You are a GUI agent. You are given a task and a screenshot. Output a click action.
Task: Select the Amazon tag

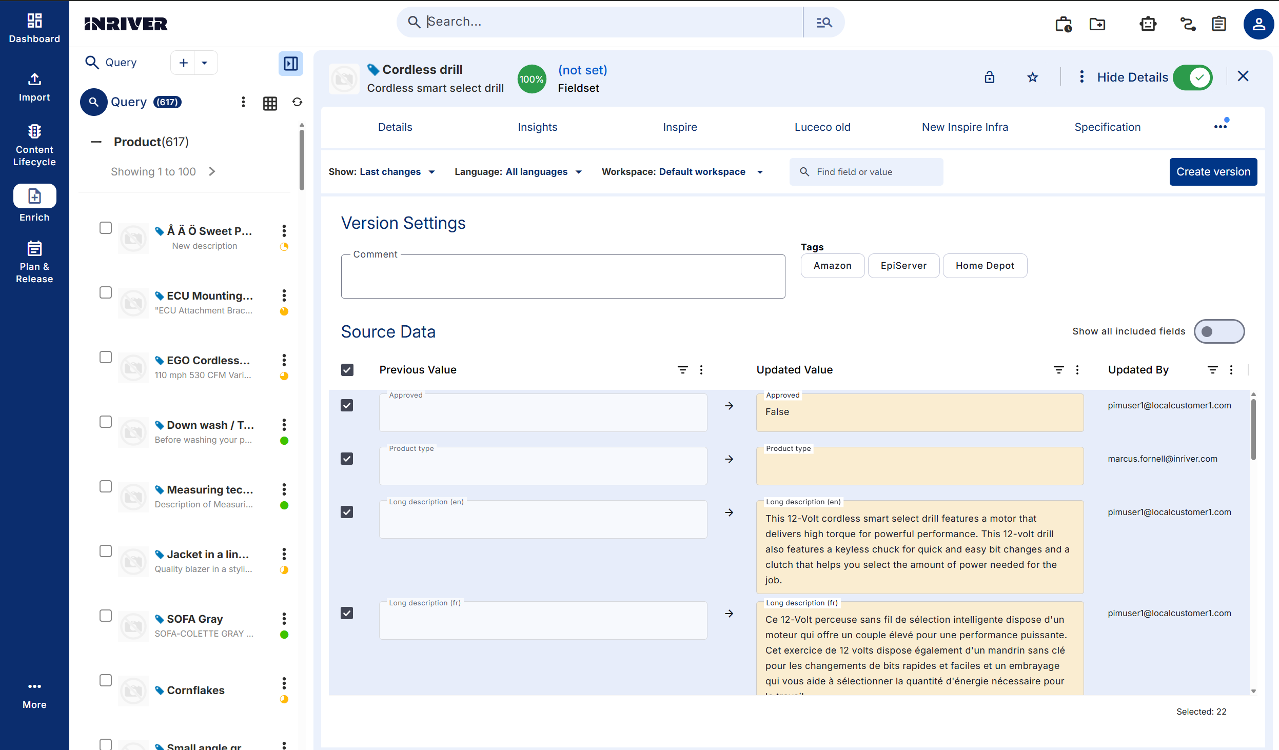tap(832, 266)
